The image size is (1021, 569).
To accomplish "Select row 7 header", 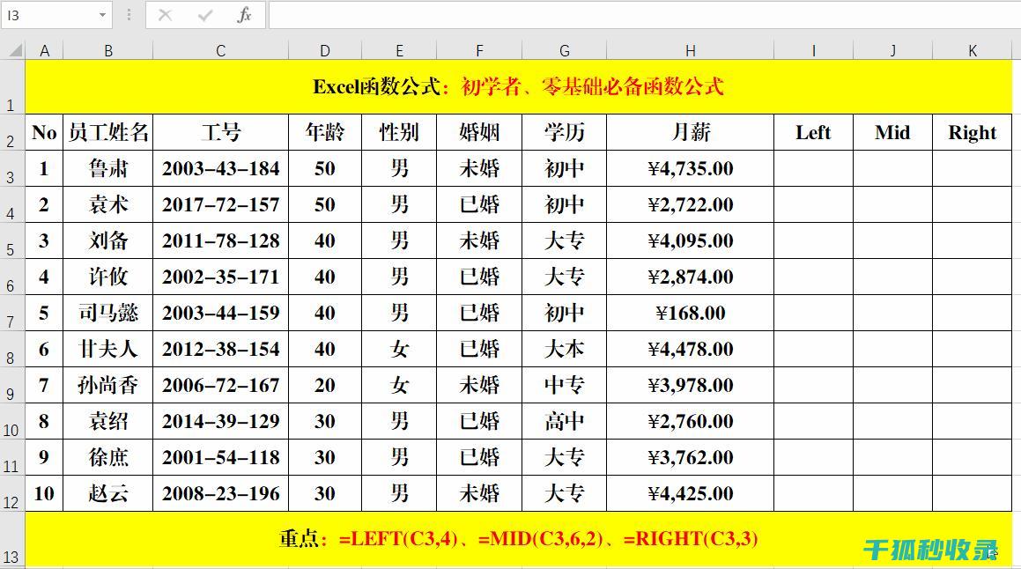I will [x=11, y=314].
